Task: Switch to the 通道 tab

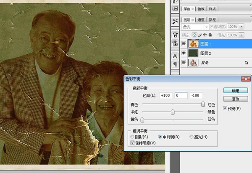Action: [x=202, y=19]
